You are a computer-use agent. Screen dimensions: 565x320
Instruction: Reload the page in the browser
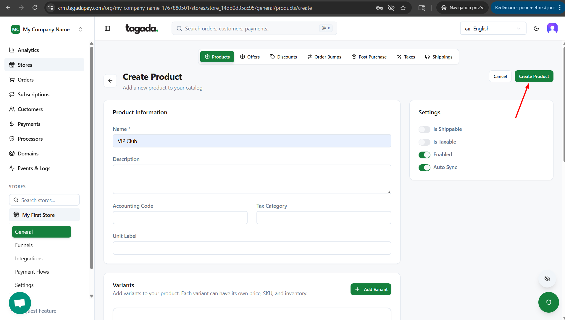pos(35,8)
